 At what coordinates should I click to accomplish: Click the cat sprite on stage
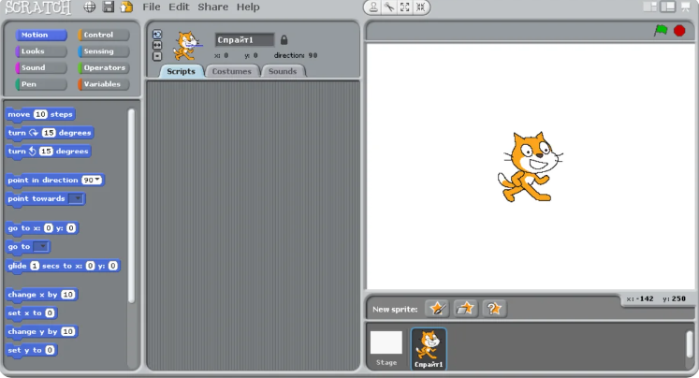530,167
